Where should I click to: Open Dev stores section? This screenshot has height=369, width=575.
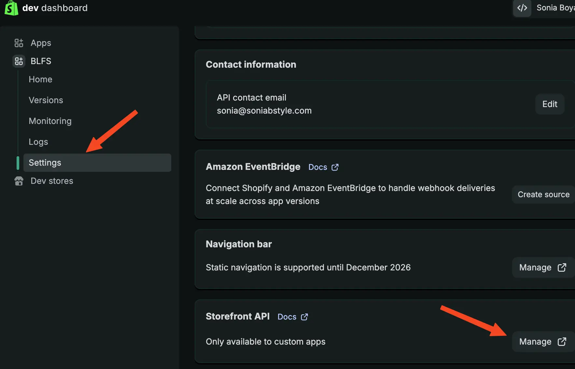(52, 181)
